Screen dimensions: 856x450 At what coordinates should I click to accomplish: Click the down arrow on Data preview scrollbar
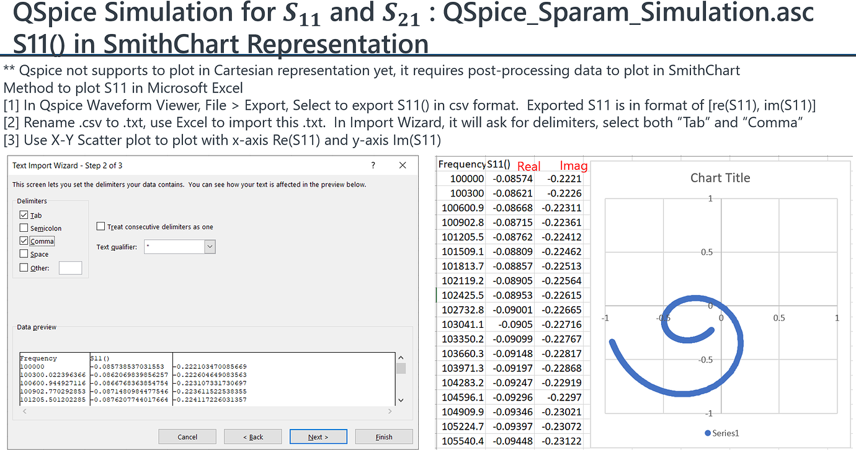click(x=401, y=400)
